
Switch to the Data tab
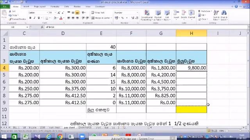66,7
